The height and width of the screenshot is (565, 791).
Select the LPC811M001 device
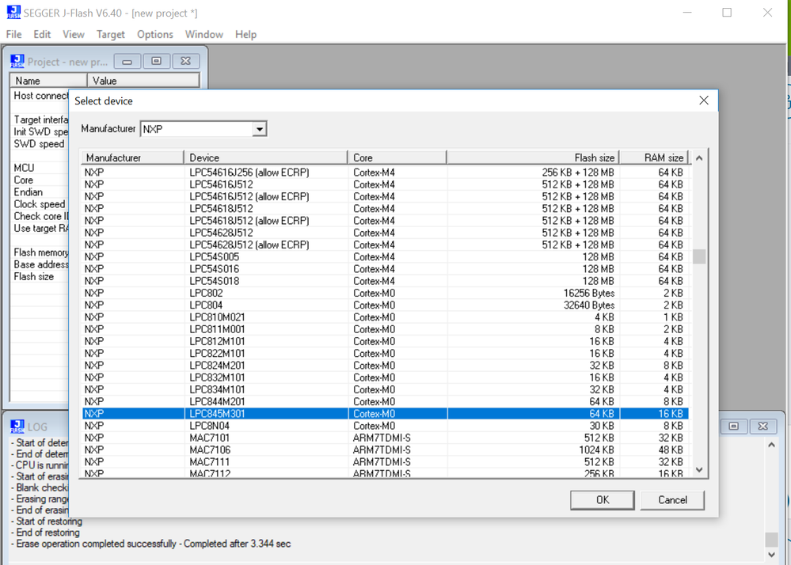[386, 329]
